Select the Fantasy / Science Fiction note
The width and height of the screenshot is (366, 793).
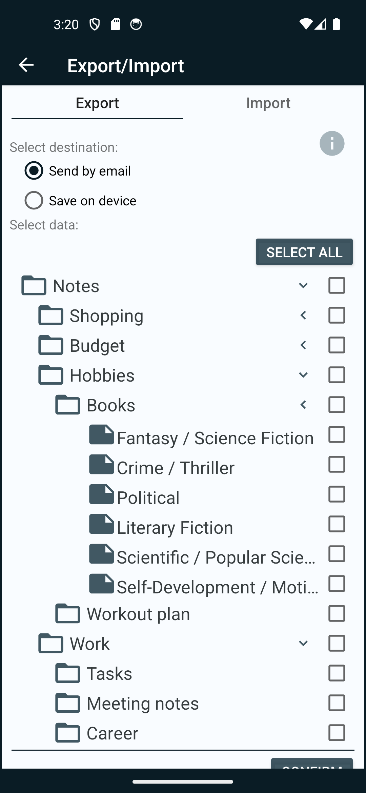coord(337,434)
